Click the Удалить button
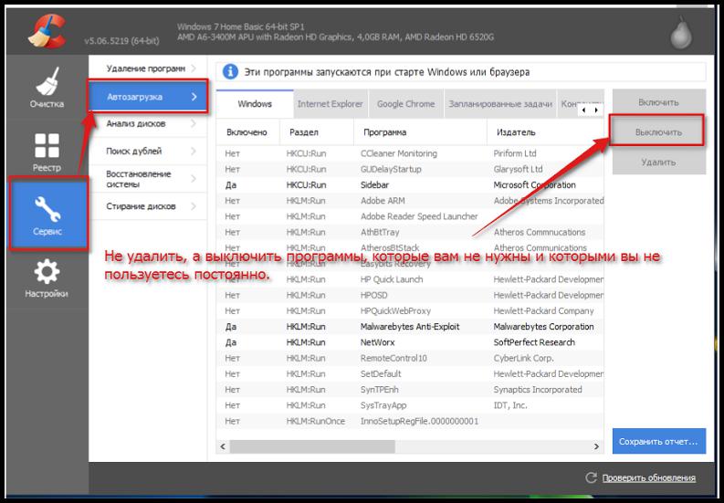724x503 pixels. [x=659, y=162]
